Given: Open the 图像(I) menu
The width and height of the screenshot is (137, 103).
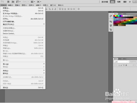Looking at the screenshot, I should [x=17, y=5].
